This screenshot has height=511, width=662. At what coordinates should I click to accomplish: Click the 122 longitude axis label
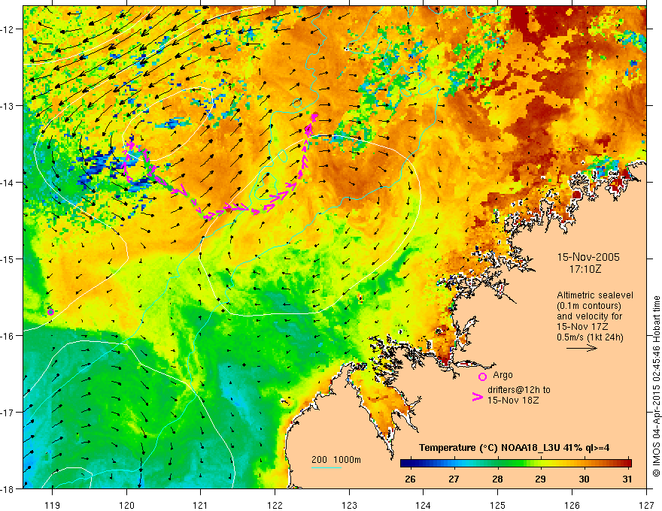click(x=275, y=505)
